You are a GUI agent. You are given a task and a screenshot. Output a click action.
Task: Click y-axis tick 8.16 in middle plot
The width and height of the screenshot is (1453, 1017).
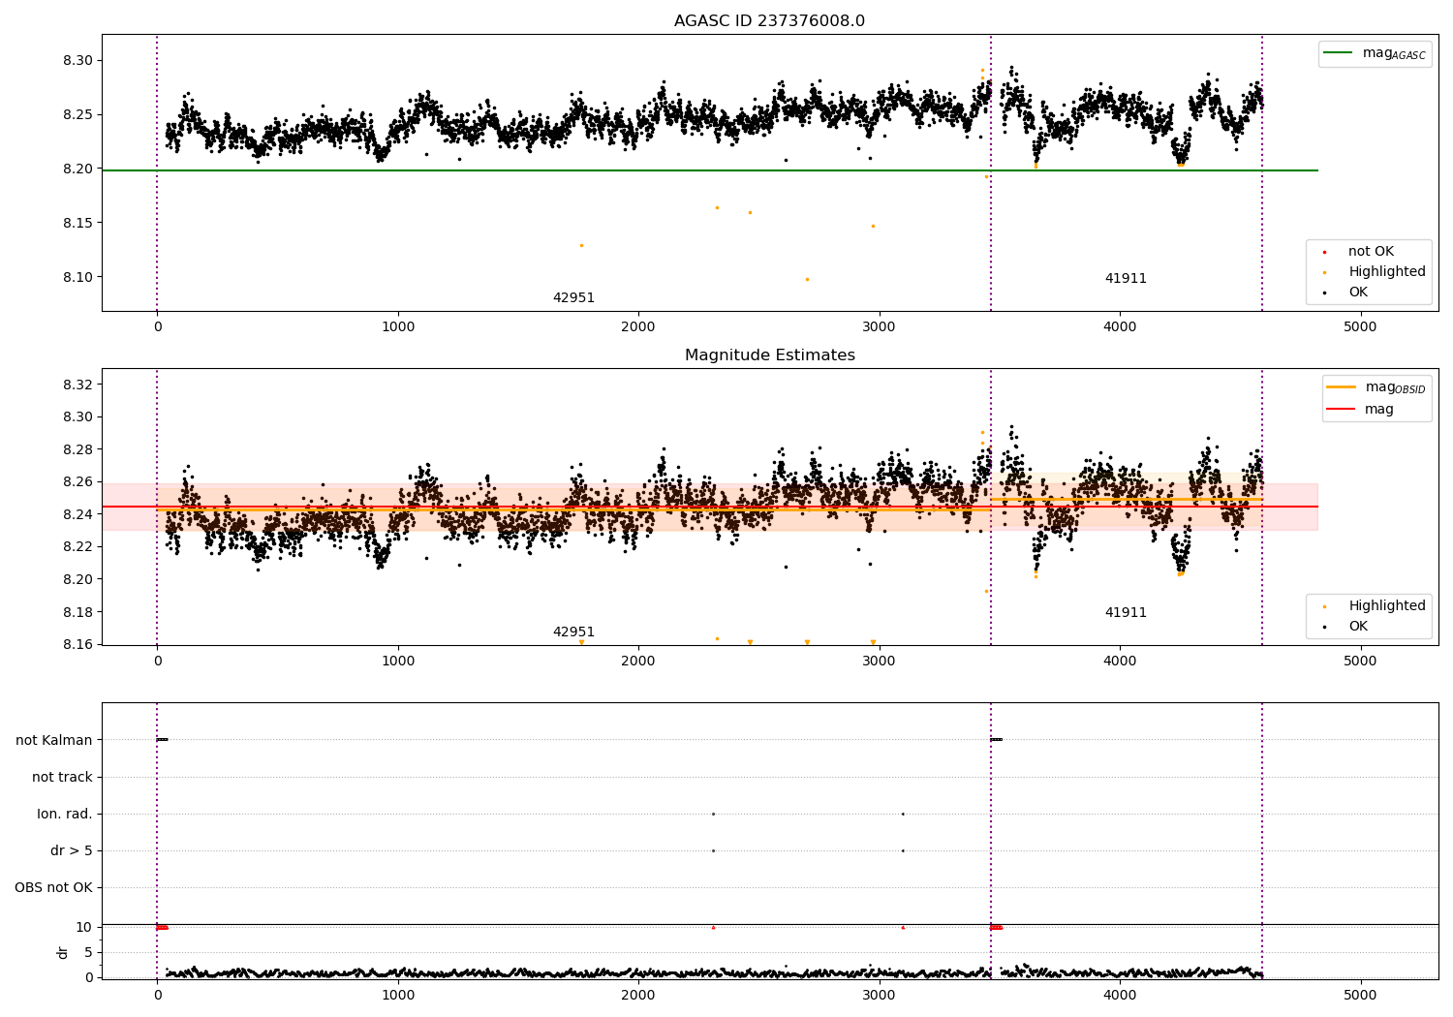pos(77,644)
